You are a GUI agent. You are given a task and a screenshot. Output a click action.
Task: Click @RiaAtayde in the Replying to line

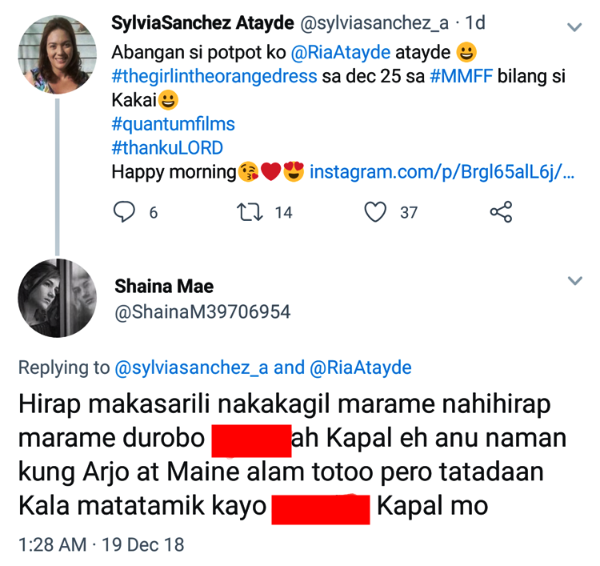tap(360, 368)
